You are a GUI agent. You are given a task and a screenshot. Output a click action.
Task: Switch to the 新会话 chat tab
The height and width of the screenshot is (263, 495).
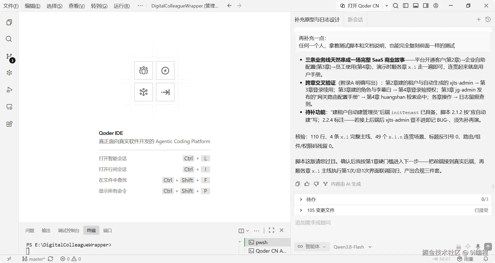coord(355,20)
